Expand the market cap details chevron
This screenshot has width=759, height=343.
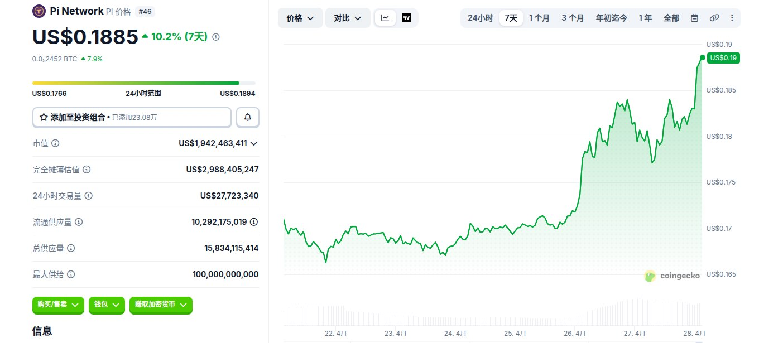tap(254, 143)
